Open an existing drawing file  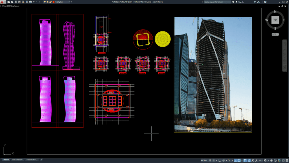point(13,2)
